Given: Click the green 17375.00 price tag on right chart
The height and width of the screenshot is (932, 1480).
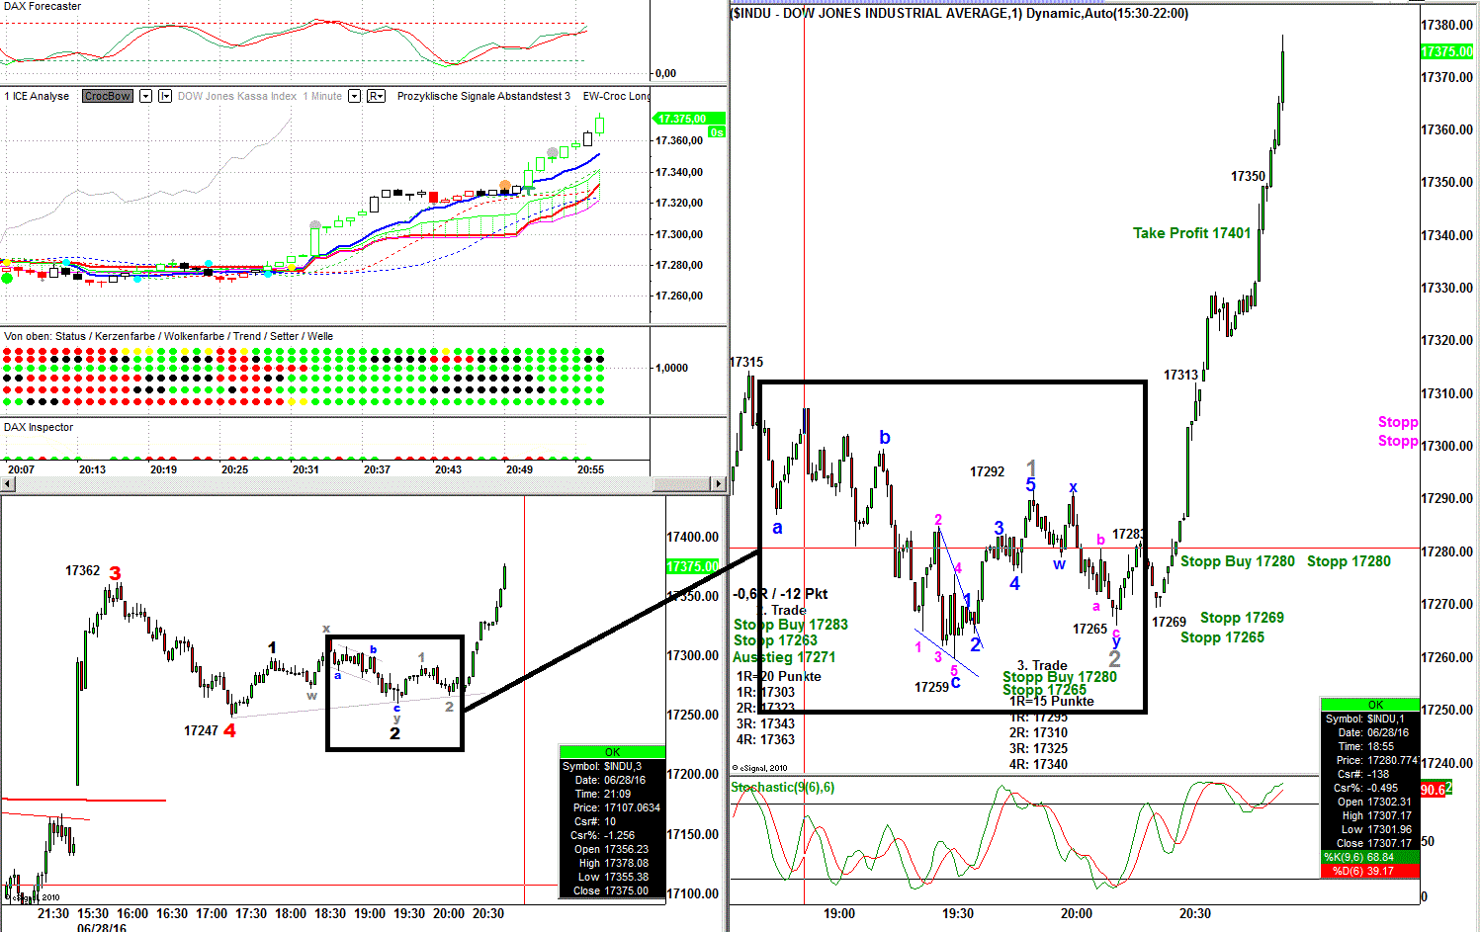Looking at the screenshot, I should pos(1446,51).
